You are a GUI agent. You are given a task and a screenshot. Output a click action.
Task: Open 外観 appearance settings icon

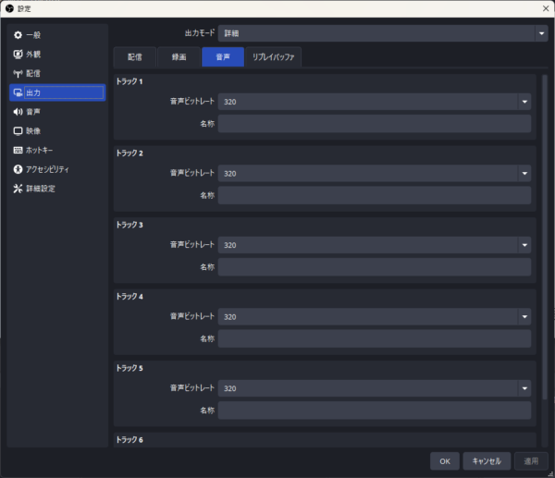pyautogui.click(x=18, y=55)
